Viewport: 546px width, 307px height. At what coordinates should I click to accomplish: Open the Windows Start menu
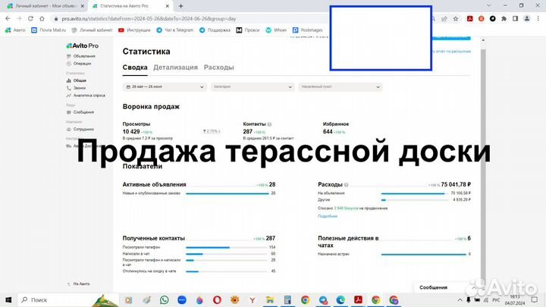click(8, 299)
